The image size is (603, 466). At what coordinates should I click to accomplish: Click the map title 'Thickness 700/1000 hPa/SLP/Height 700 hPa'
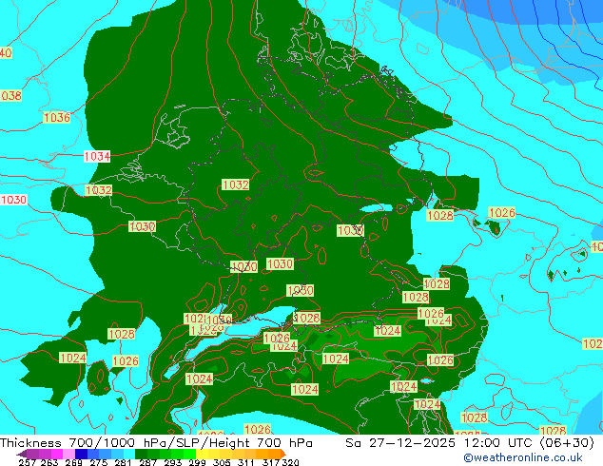[156, 443]
